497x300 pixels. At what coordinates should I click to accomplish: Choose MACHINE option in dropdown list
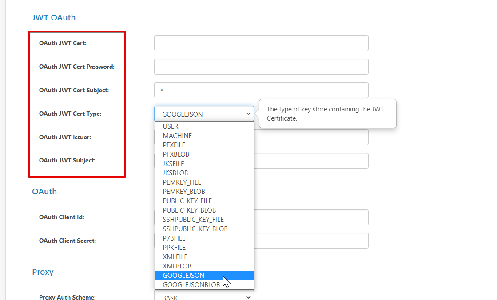(177, 136)
